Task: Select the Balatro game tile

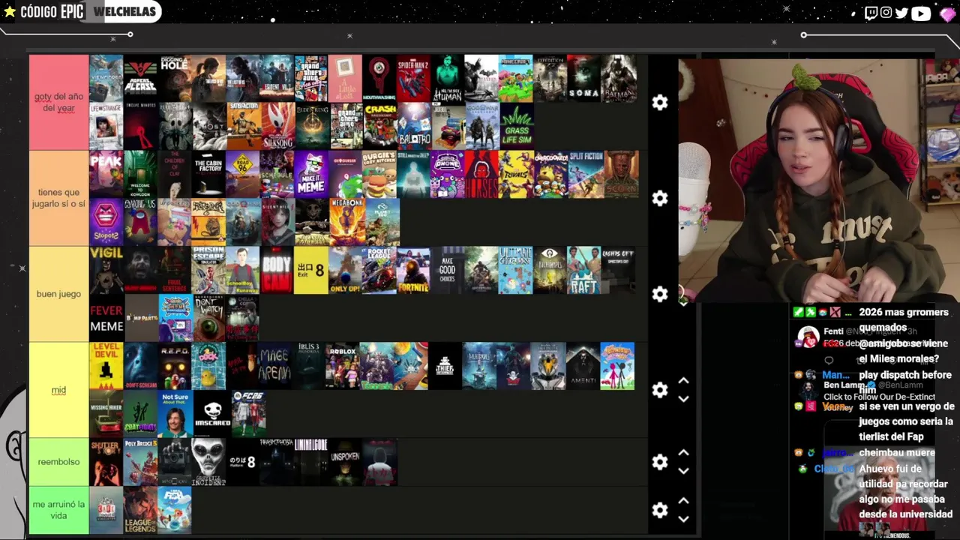Action: 414,126
